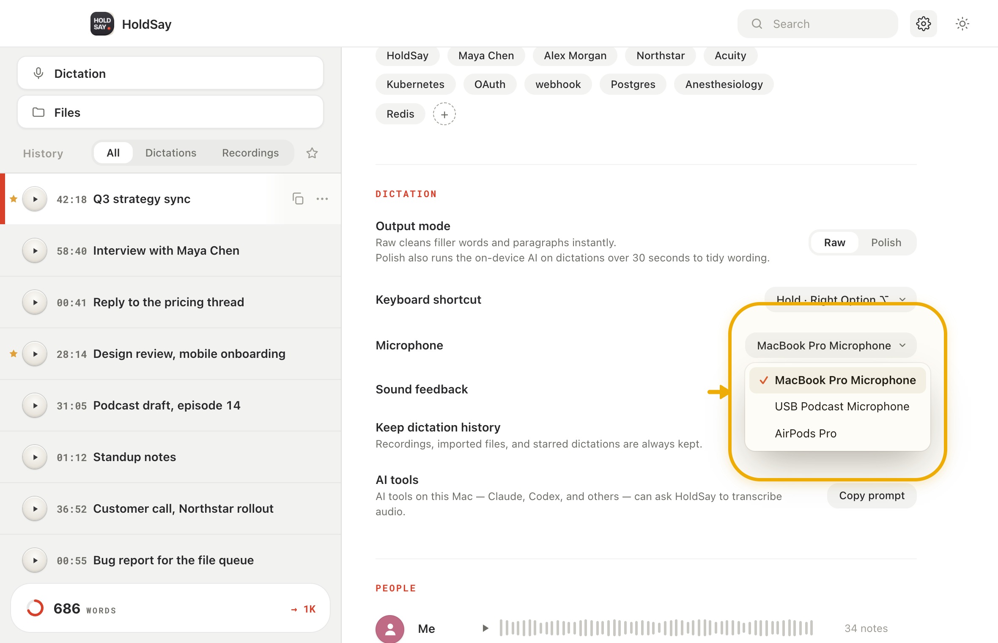Collapse the MacBook Pro Microphone dropdown

point(831,345)
